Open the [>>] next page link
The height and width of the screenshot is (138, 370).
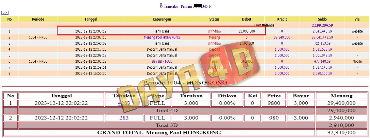click(5, 13)
